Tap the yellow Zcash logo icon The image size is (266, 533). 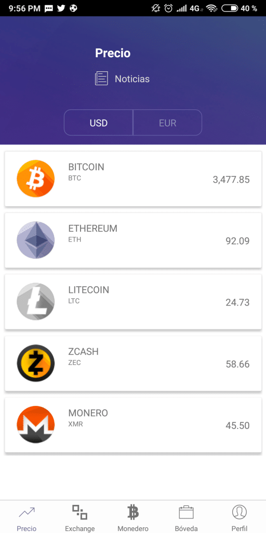coord(36,363)
